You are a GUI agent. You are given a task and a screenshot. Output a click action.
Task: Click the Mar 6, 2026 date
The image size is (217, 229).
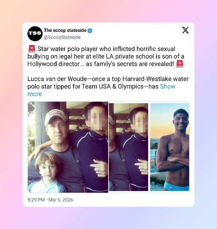61,200
